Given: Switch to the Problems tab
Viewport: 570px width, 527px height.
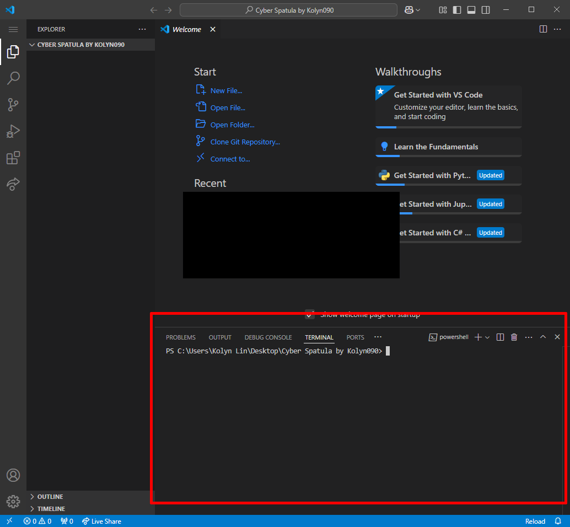Looking at the screenshot, I should 180,337.
